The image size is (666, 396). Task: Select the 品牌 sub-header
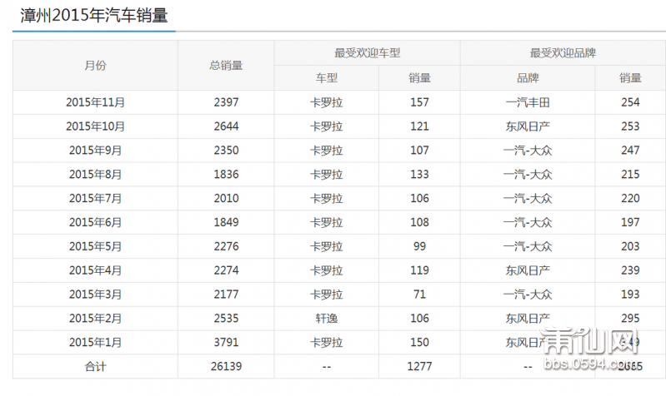(528, 78)
